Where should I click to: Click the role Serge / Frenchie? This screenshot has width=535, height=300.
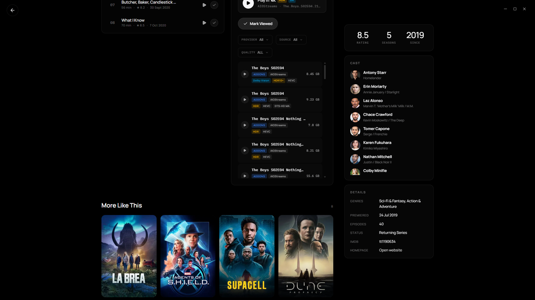point(375,135)
